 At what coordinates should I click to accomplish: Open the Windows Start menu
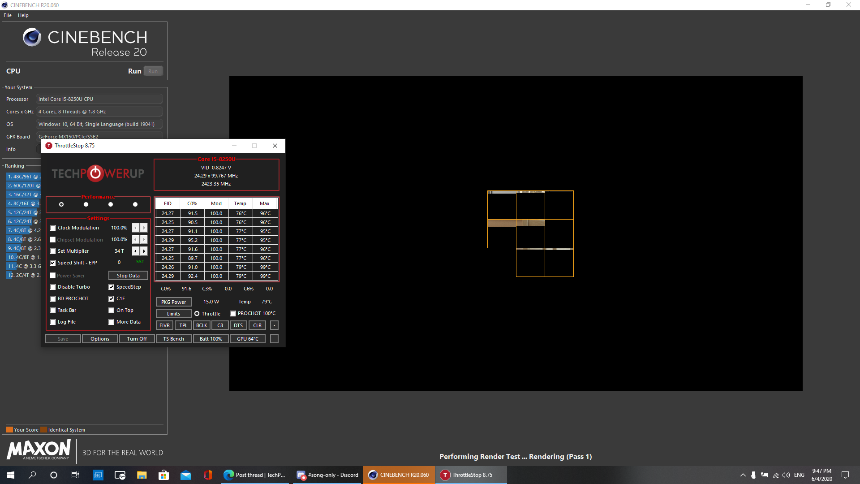11,475
